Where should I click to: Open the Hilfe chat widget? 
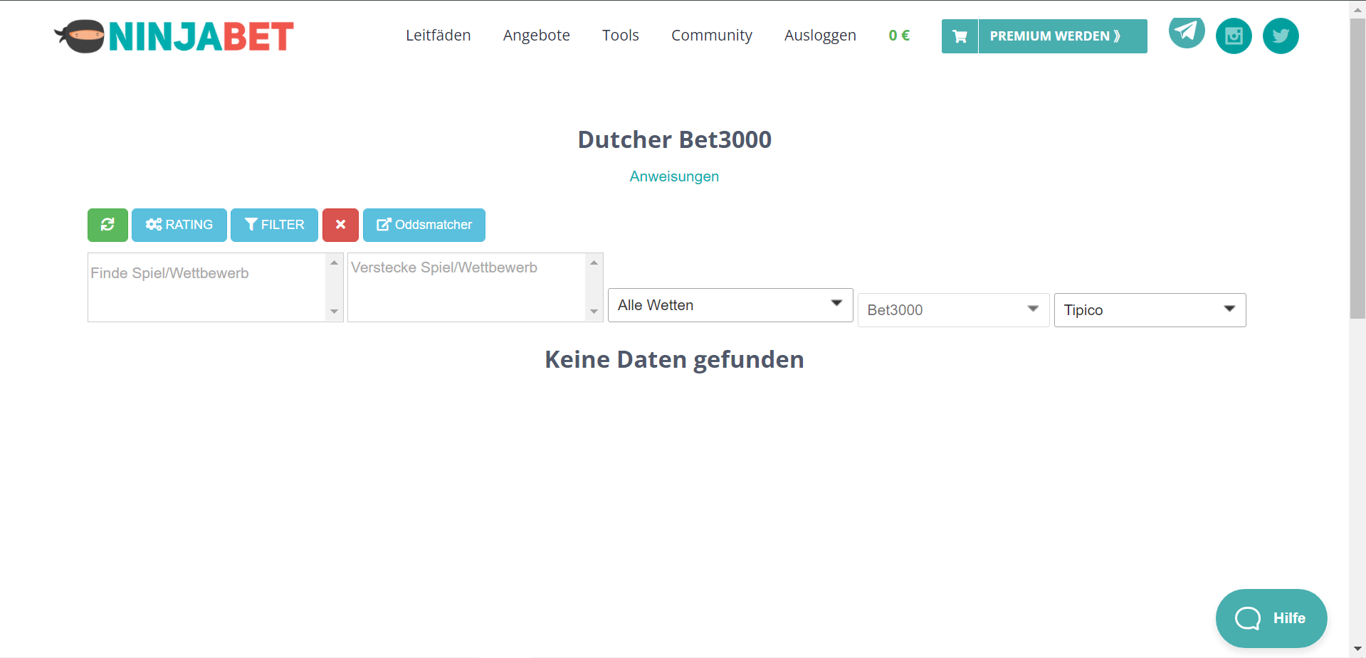1271,618
